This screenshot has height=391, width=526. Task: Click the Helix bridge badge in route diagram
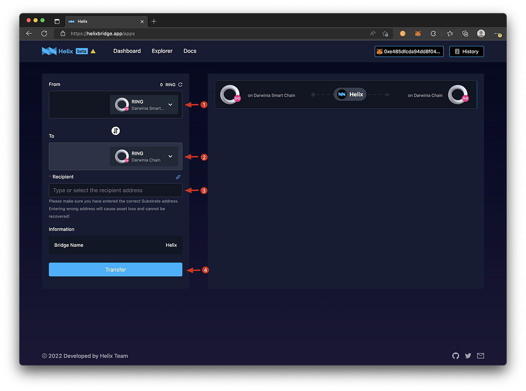pyautogui.click(x=350, y=94)
